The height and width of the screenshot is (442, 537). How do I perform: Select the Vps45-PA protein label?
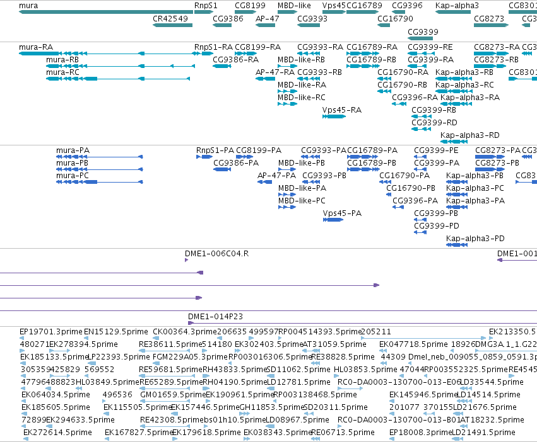tap(342, 213)
